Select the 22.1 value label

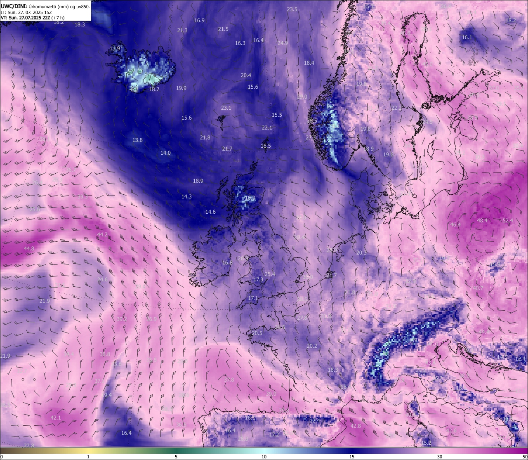267,127
